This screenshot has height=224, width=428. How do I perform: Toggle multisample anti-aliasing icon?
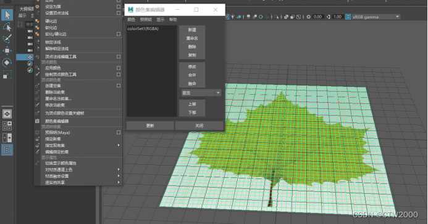point(261,17)
